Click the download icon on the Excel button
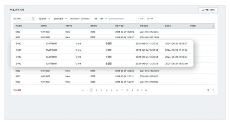The height and width of the screenshot is (124, 230). (x=203, y=10)
